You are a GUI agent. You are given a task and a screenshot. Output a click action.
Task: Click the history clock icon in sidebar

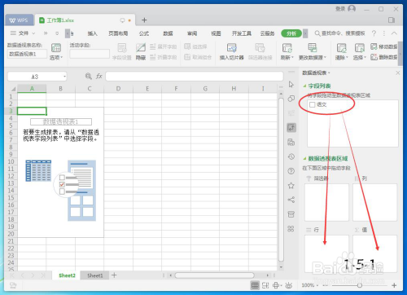(x=291, y=156)
